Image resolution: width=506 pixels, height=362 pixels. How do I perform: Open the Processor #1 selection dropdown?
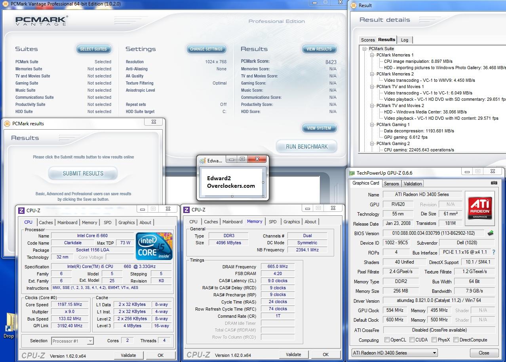click(x=72, y=341)
